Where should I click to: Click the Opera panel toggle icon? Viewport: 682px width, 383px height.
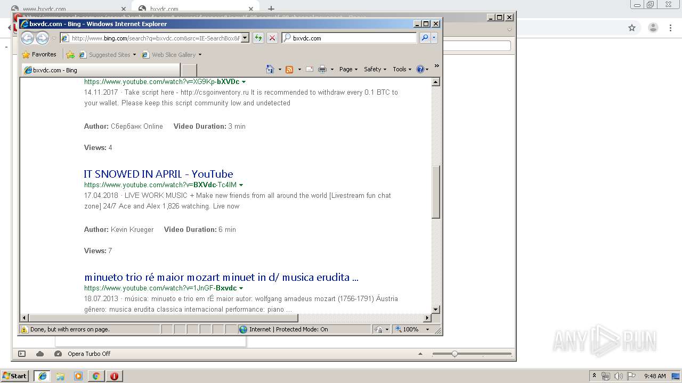pyautogui.click(x=22, y=354)
